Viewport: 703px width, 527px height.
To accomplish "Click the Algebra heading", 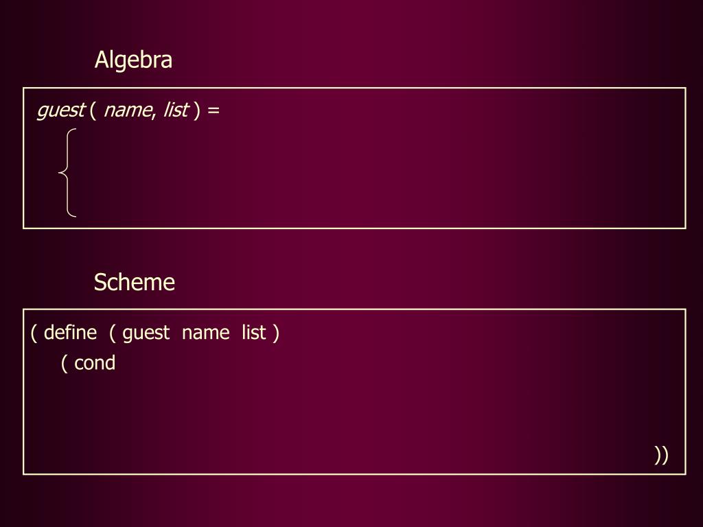I will 133,60.
